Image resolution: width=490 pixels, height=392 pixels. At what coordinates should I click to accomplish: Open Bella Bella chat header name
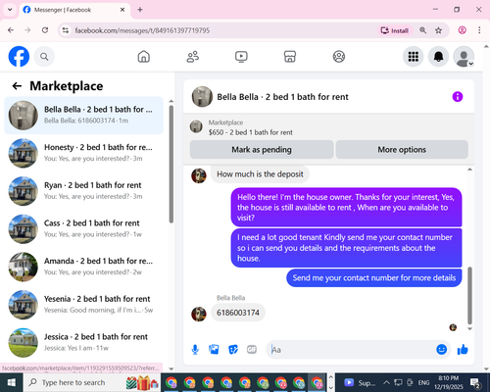tap(282, 97)
